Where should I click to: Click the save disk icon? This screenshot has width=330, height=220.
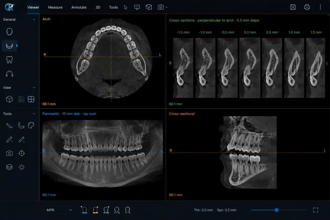[x=293, y=7]
